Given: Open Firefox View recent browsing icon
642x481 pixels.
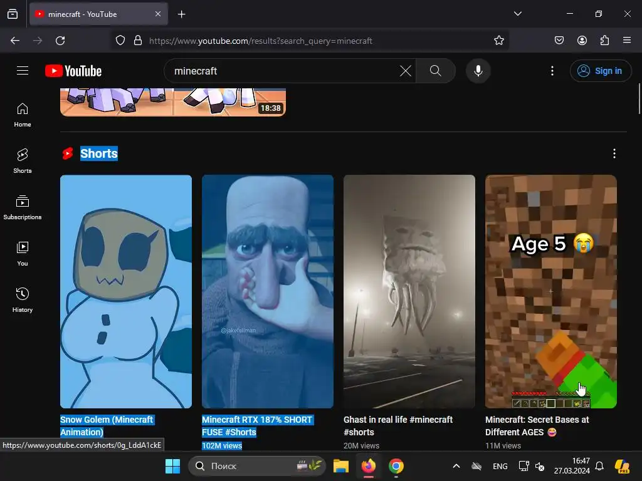Looking at the screenshot, I should pos(13,14).
